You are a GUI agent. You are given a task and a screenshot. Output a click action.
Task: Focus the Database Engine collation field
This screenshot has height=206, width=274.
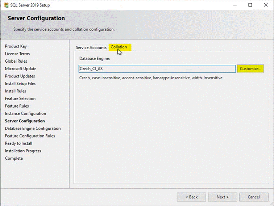coord(157,69)
